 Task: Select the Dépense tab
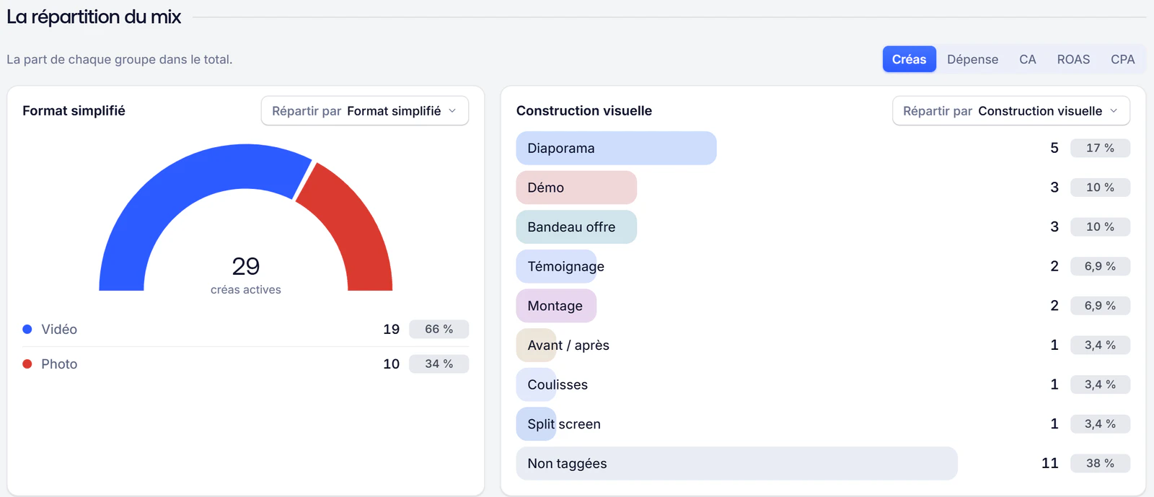972,59
